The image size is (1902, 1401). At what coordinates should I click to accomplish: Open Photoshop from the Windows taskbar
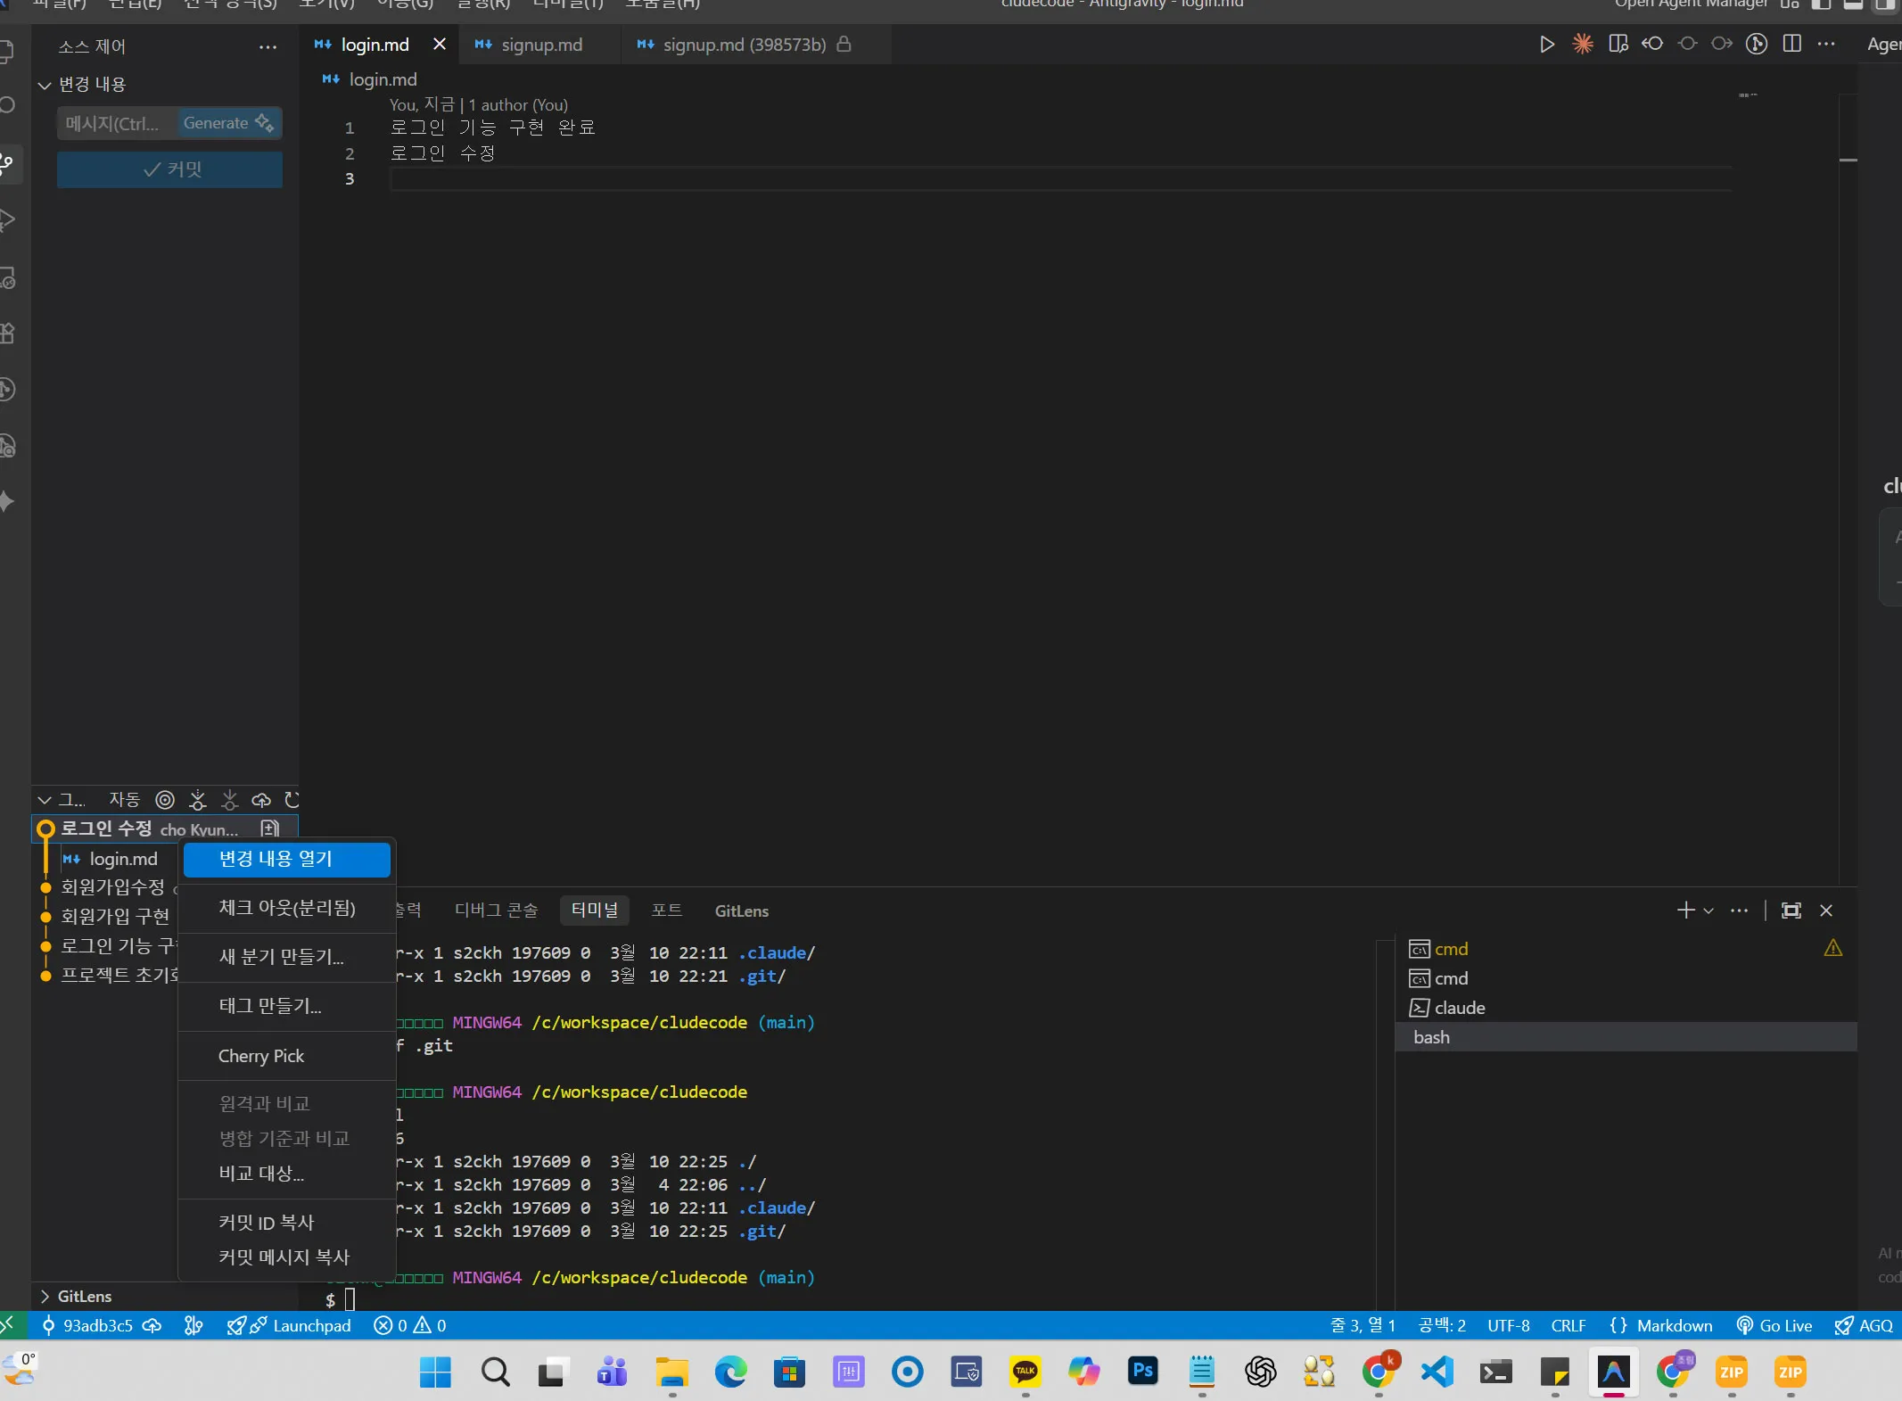pos(1142,1372)
